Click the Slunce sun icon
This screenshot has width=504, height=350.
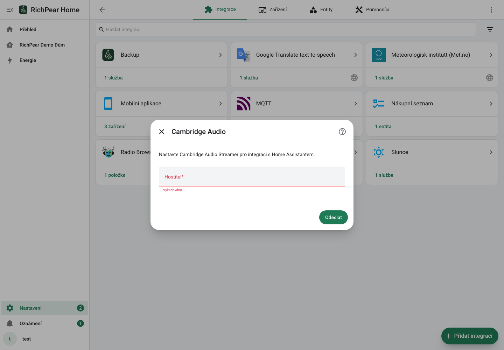(x=379, y=152)
